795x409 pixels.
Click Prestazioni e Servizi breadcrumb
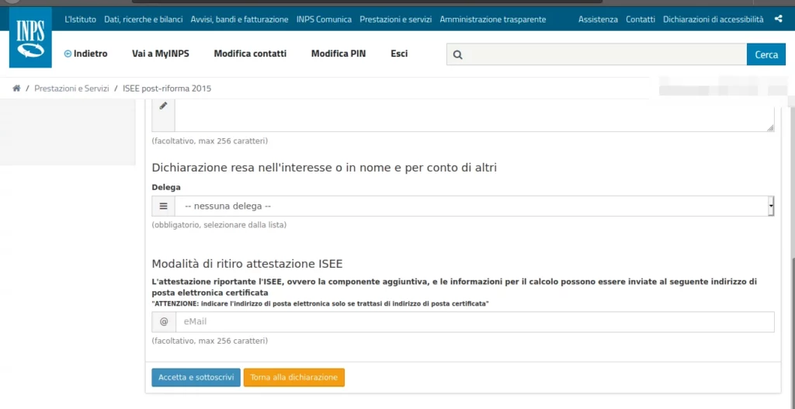[71, 88]
